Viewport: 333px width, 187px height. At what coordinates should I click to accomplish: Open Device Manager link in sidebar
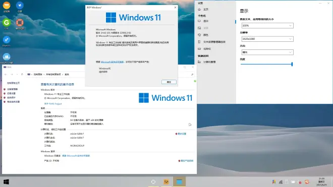[x=12, y=89]
